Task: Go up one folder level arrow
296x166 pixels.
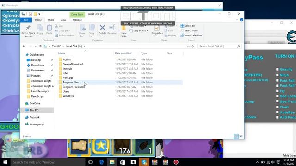Action: [x=40, y=46]
